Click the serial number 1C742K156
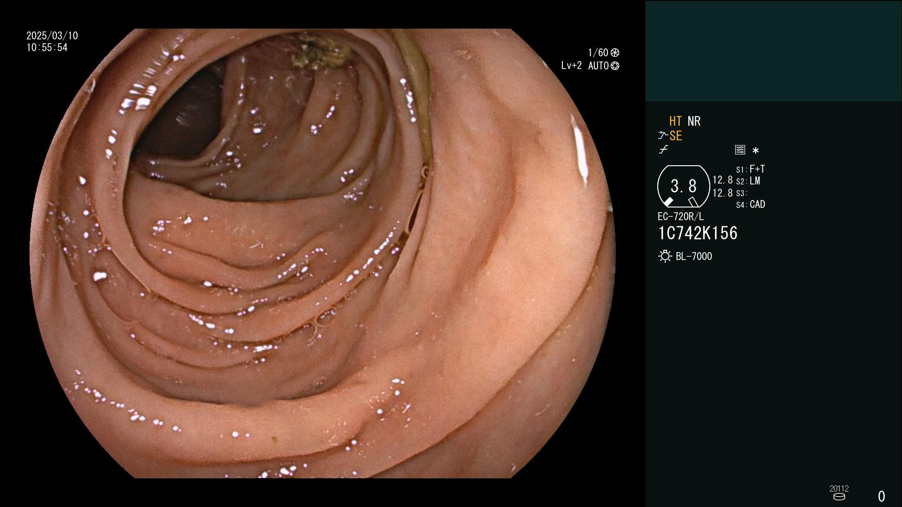 point(698,233)
